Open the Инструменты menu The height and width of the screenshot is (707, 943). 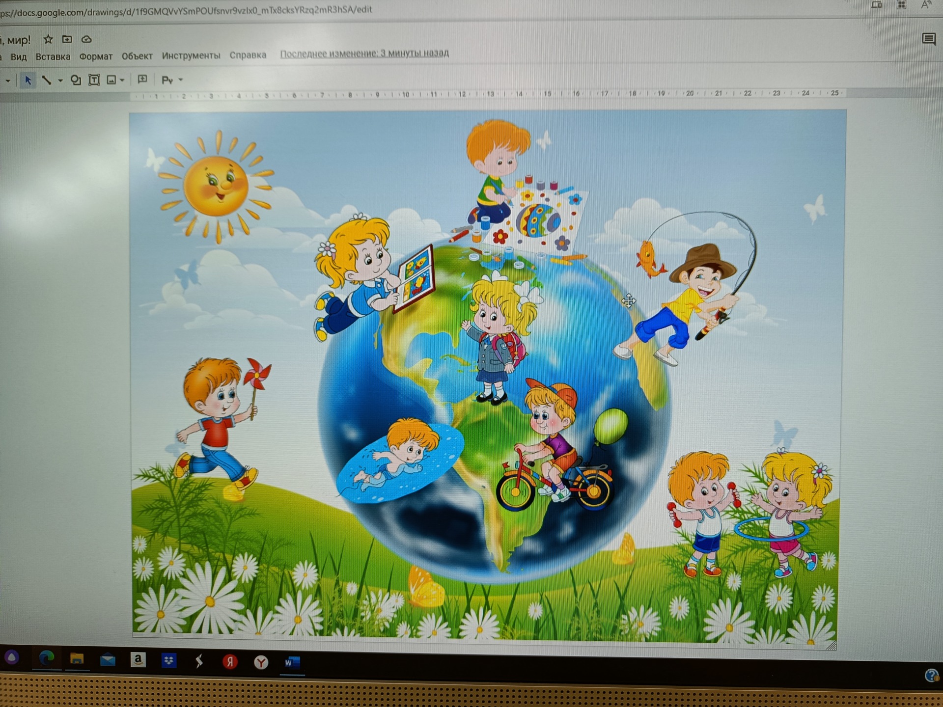click(x=191, y=55)
